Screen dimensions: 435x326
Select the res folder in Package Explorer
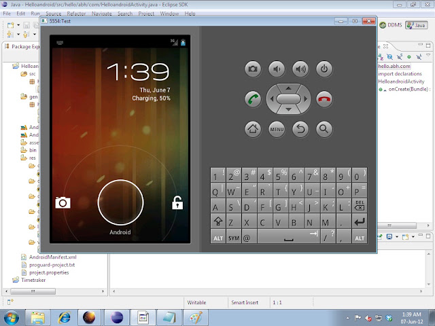pyautogui.click(x=29, y=158)
